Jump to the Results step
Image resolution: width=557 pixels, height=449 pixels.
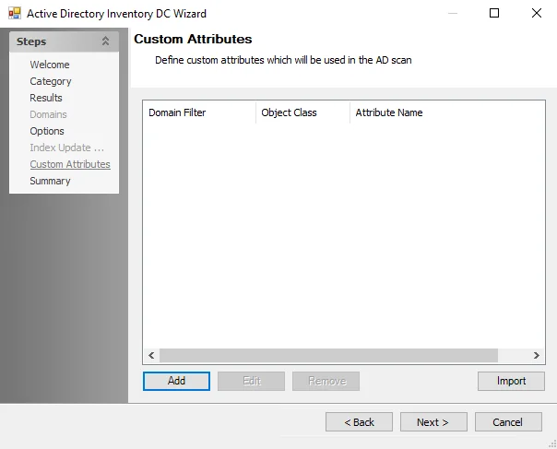point(46,98)
